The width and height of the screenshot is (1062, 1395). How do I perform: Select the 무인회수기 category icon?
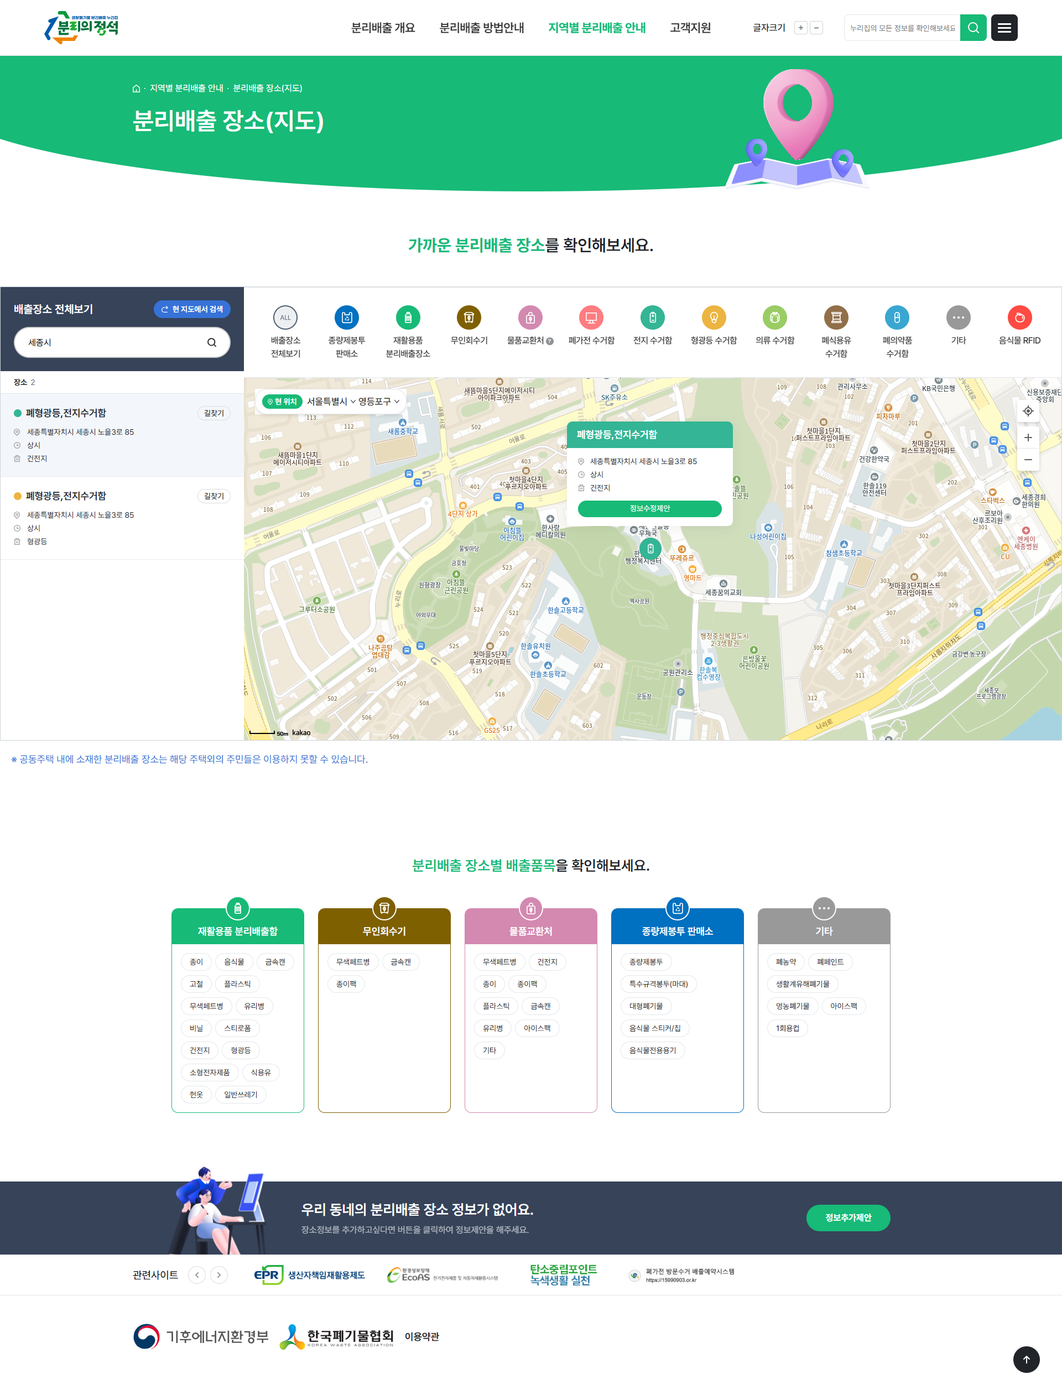coord(468,317)
